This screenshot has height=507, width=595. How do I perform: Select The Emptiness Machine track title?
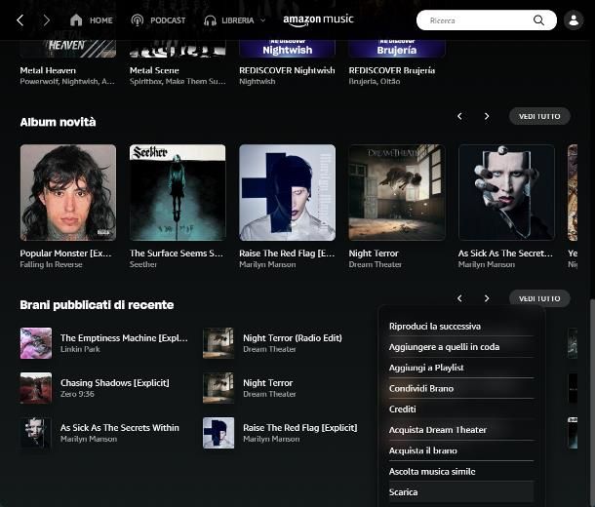(x=124, y=338)
